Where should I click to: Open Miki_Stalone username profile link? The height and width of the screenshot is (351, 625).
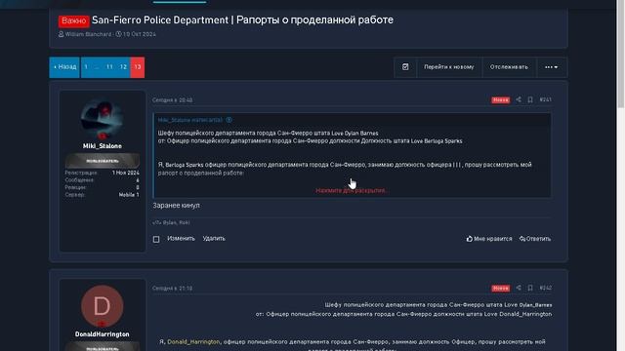[102, 146]
